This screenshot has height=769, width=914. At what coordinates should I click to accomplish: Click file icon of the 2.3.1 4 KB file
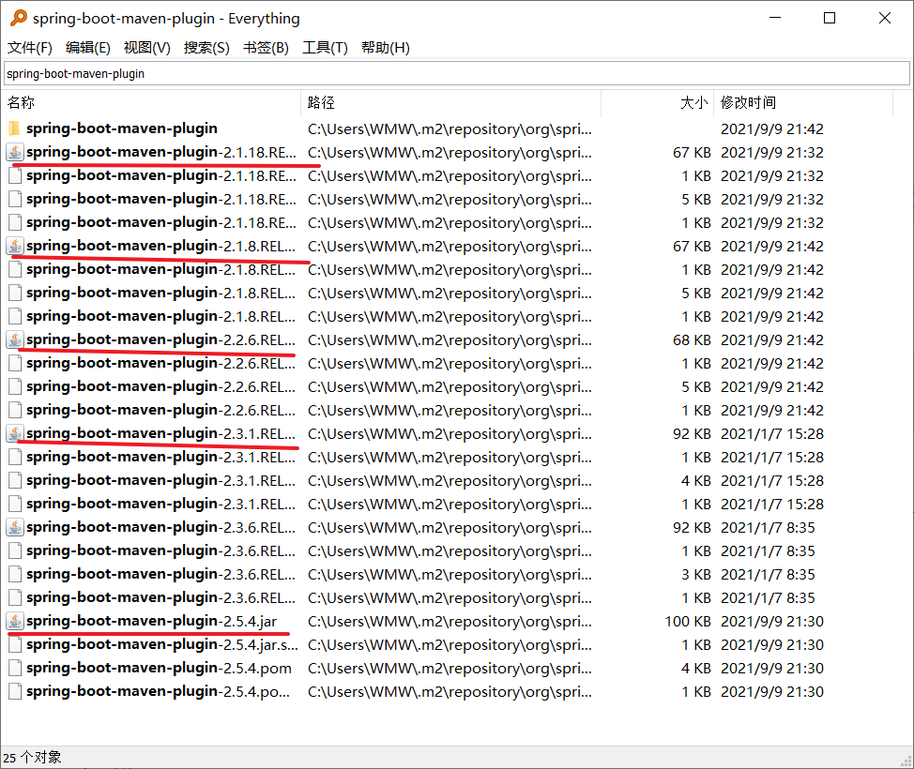point(15,480)
